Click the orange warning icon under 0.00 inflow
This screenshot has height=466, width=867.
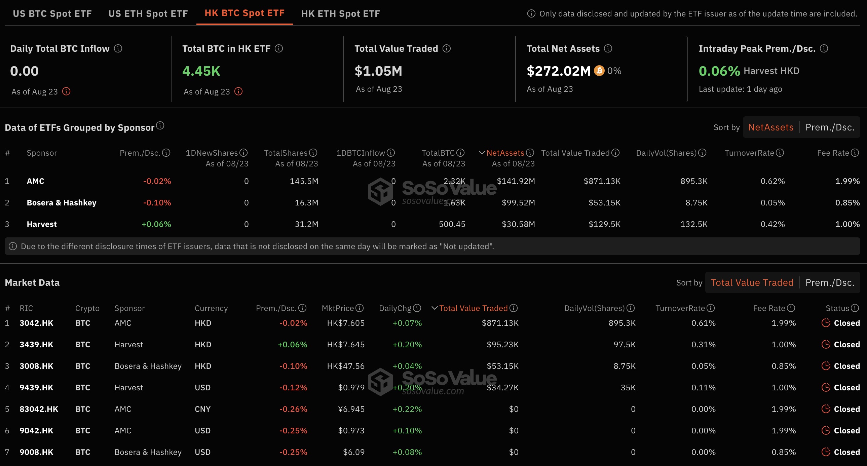pos(66,91)
